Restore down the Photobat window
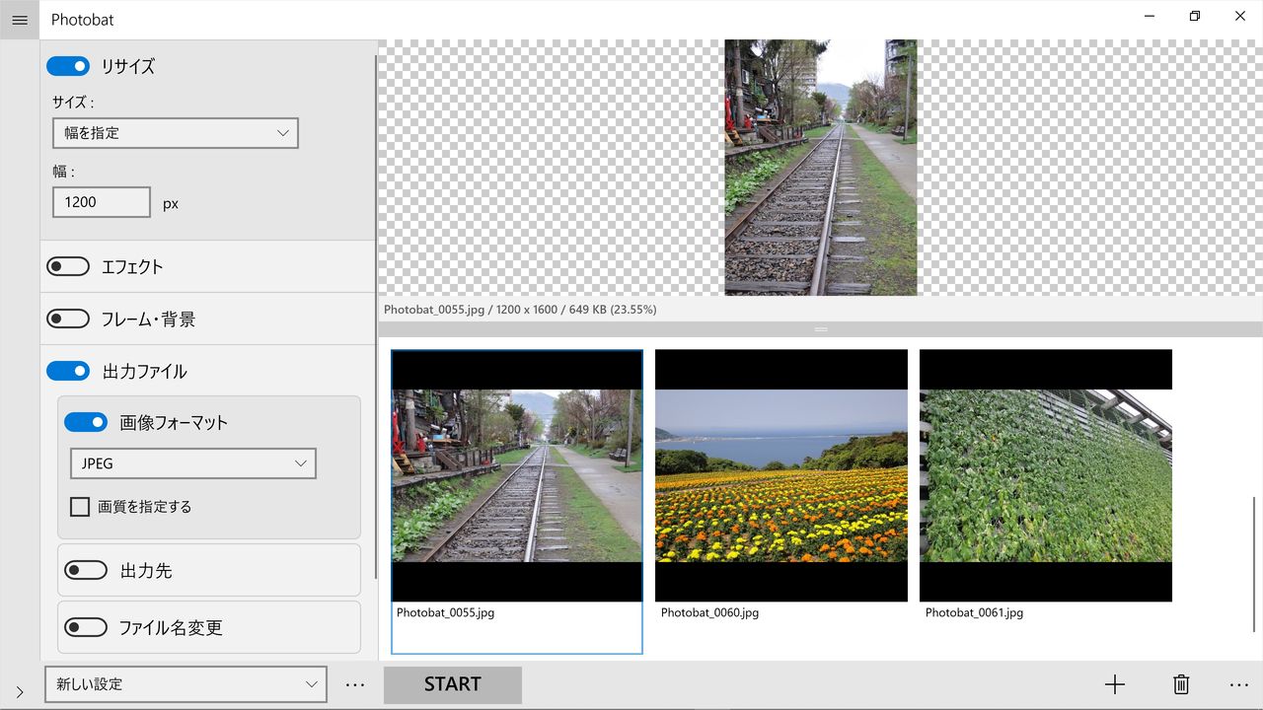The image size is (1263, 710). click(x=1195, y=16)
